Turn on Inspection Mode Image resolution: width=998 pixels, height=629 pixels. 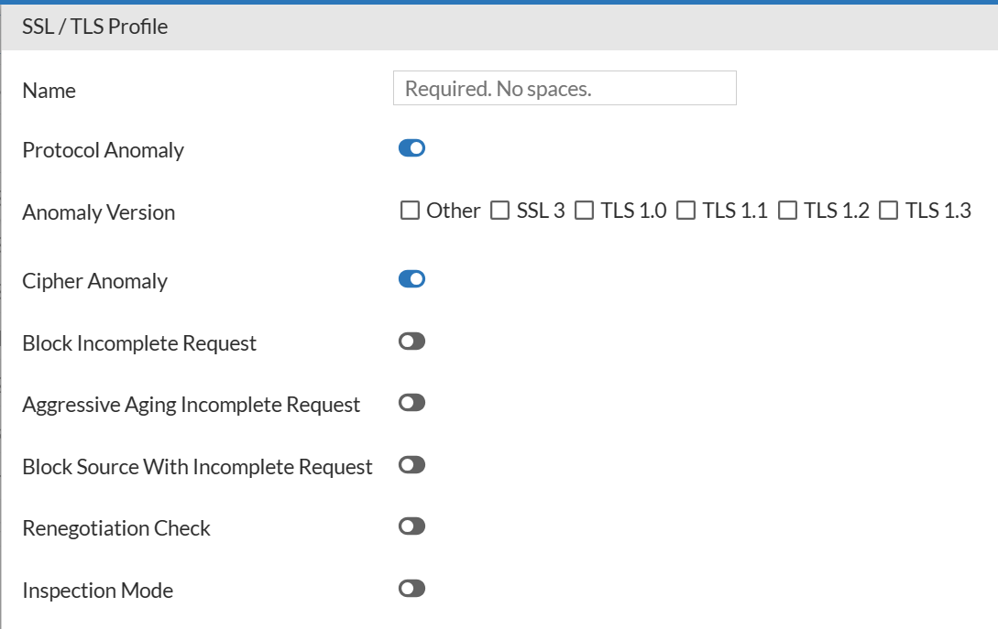(411, 588)
